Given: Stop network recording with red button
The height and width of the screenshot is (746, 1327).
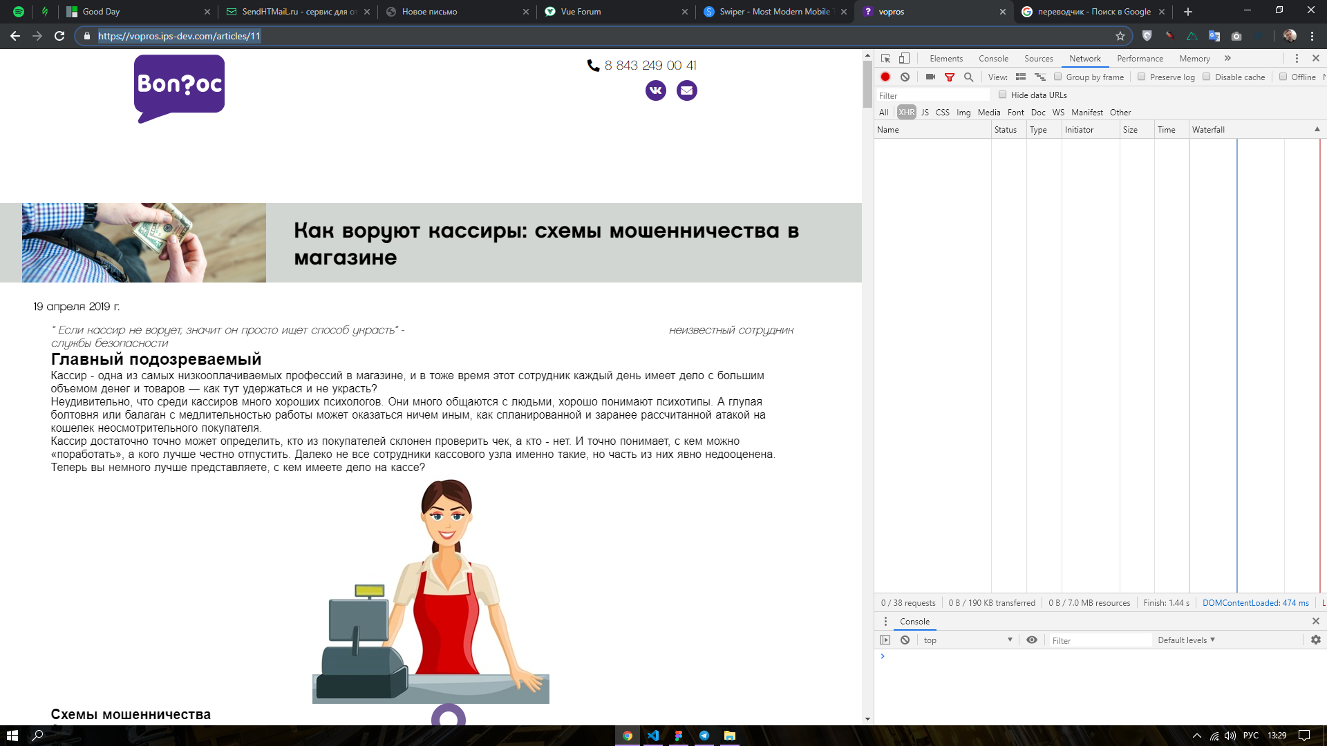Looking at the screenshot, I should click(885, 77).
